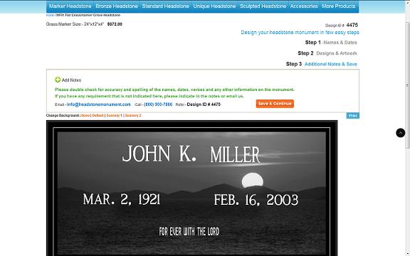This screenshot has height=256, width=410.
Task: Set background to Default
Action: tap(98, 115)
